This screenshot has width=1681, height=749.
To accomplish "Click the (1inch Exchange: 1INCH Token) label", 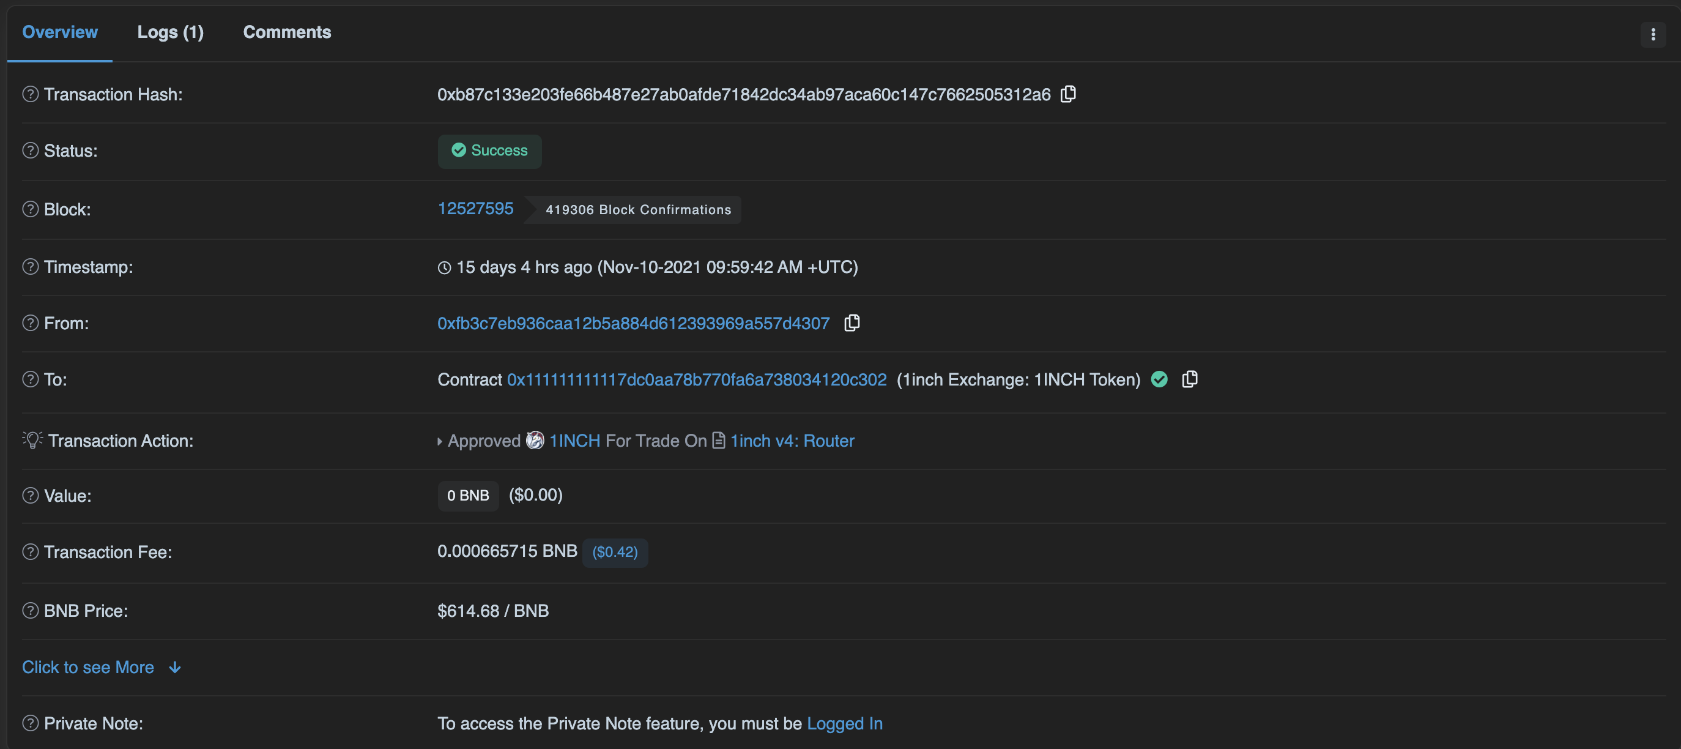I will 1018,379.
